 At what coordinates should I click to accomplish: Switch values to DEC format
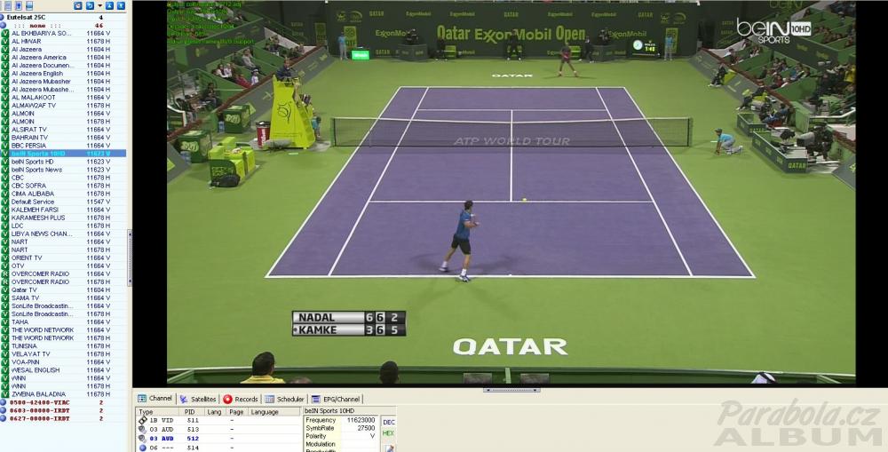[389, 422]
